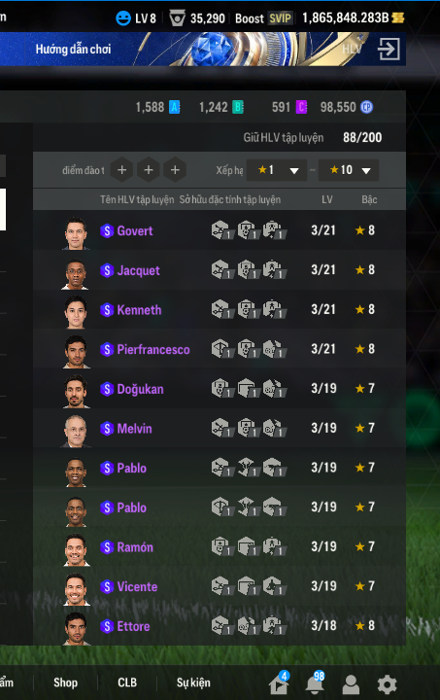Sort the coach list by LV column header
The image size is (440, 700).
click(327, 199)
